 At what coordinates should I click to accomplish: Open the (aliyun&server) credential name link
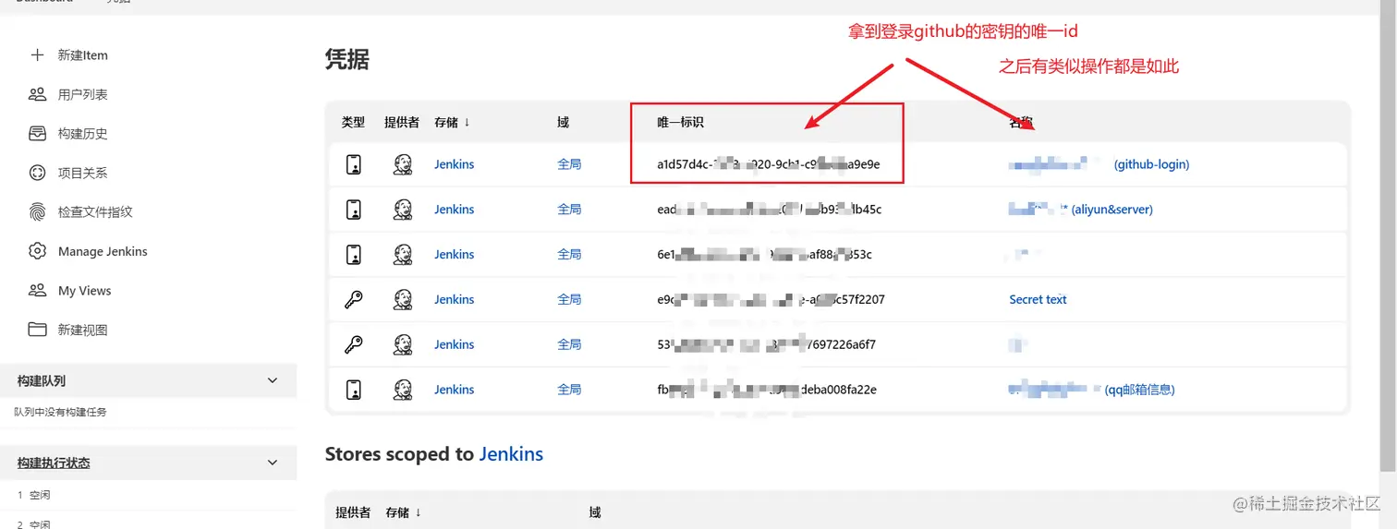coord(1112,210)
